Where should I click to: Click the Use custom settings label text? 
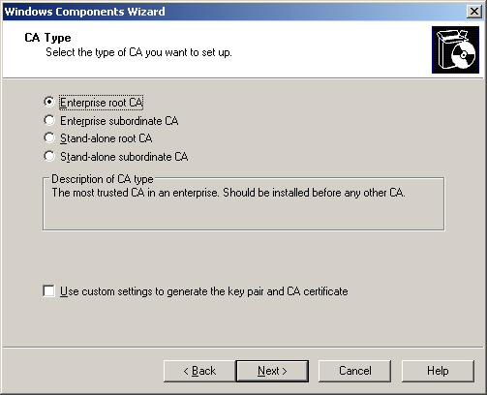pyautogui.click(x=204, y=291)
